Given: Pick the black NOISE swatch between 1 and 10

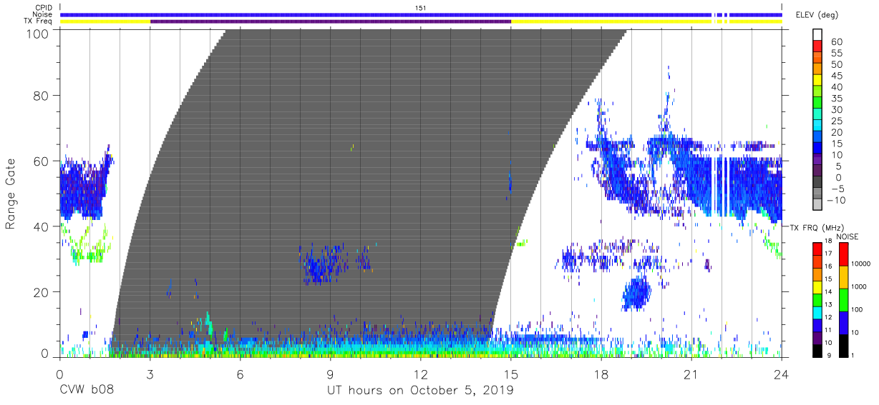Looking at the screenshot, I should click(842, 345).
